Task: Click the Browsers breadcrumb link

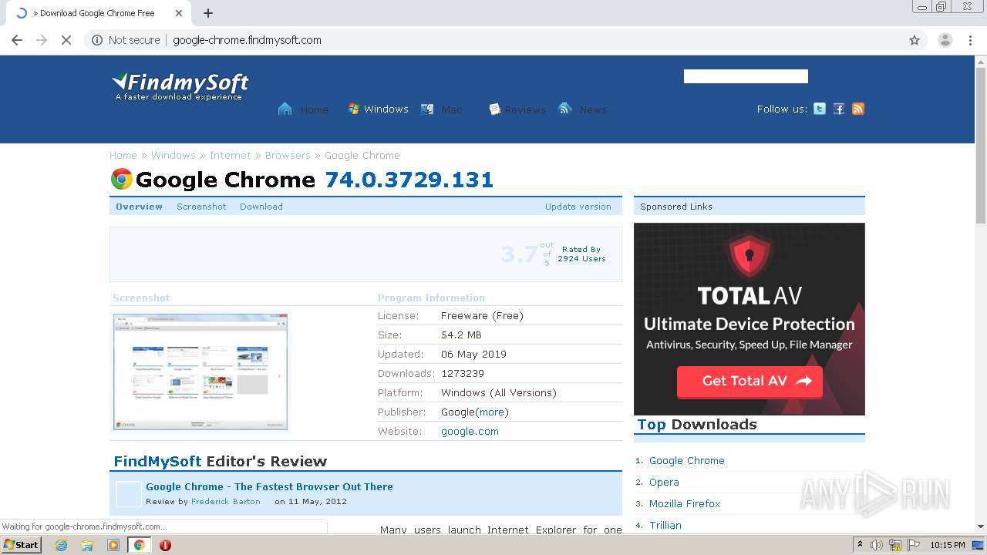Action: [288, 155]
